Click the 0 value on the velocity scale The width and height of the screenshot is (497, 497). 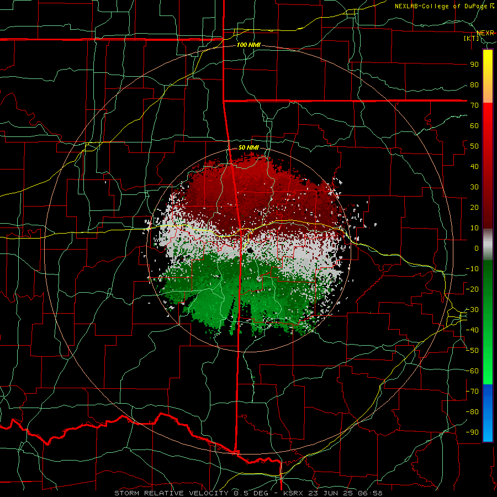(x=477, y=248)
